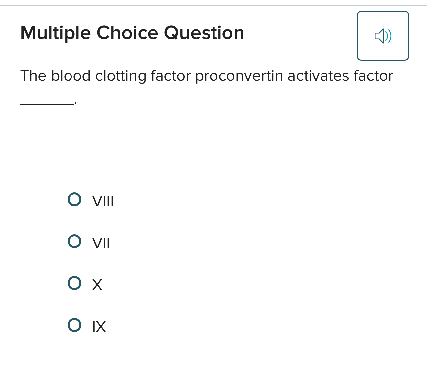This screenshot has width=427, height=391.
Task: Click the word blood in the question
Action: coord(71,76)
